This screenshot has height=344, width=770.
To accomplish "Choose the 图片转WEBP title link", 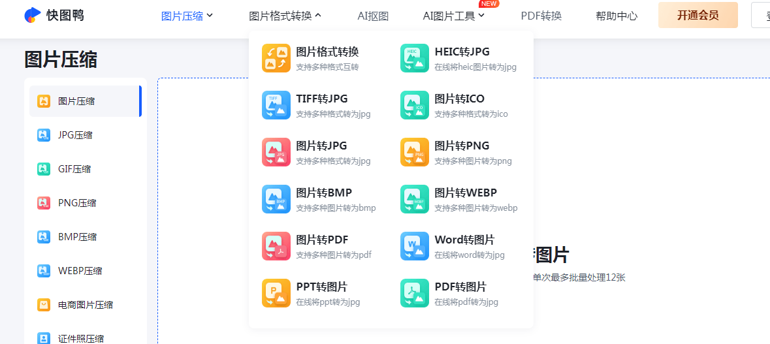I will tap(466, 193).
